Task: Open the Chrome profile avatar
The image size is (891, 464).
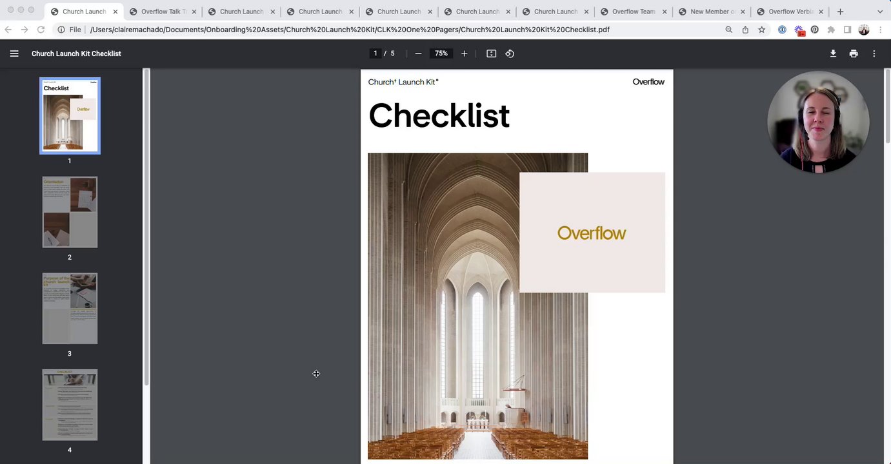Action: pyautogui.click(x=864, y=30)
